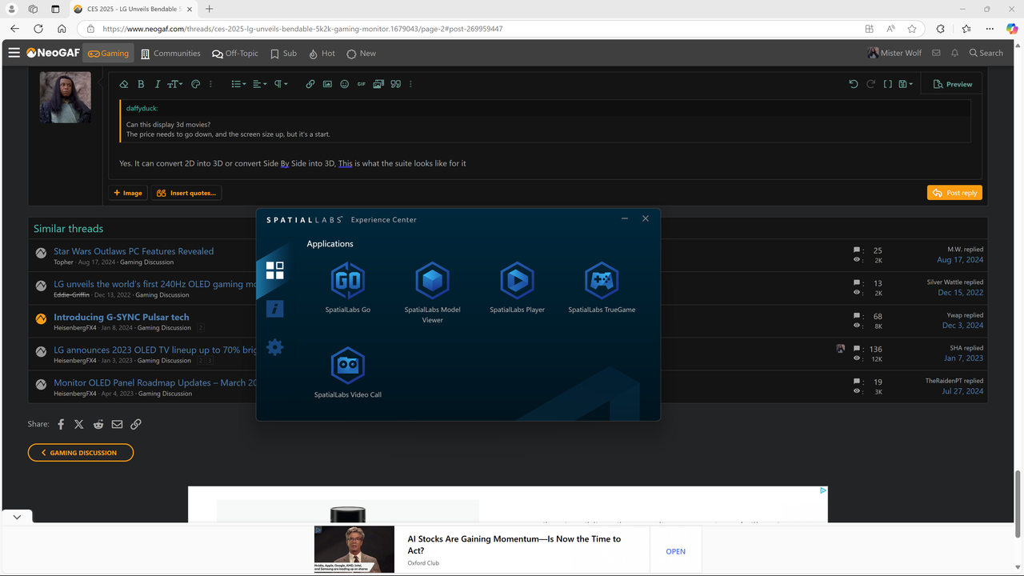The height and width of the screenshot is (576, 1024).
Task: Click the Preview button
Action: tap(953, 84)
